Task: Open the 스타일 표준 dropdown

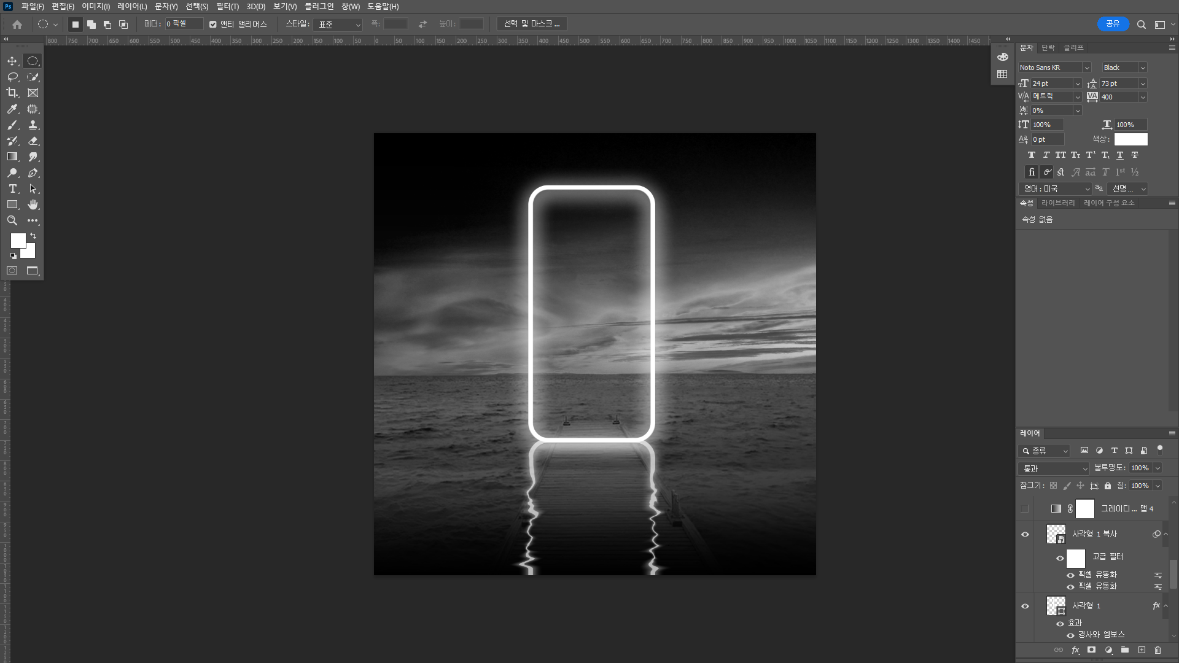Action: coord(338,25)
